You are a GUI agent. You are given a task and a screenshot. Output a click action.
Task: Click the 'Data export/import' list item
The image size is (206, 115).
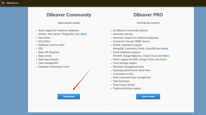[x=48, y=59]
